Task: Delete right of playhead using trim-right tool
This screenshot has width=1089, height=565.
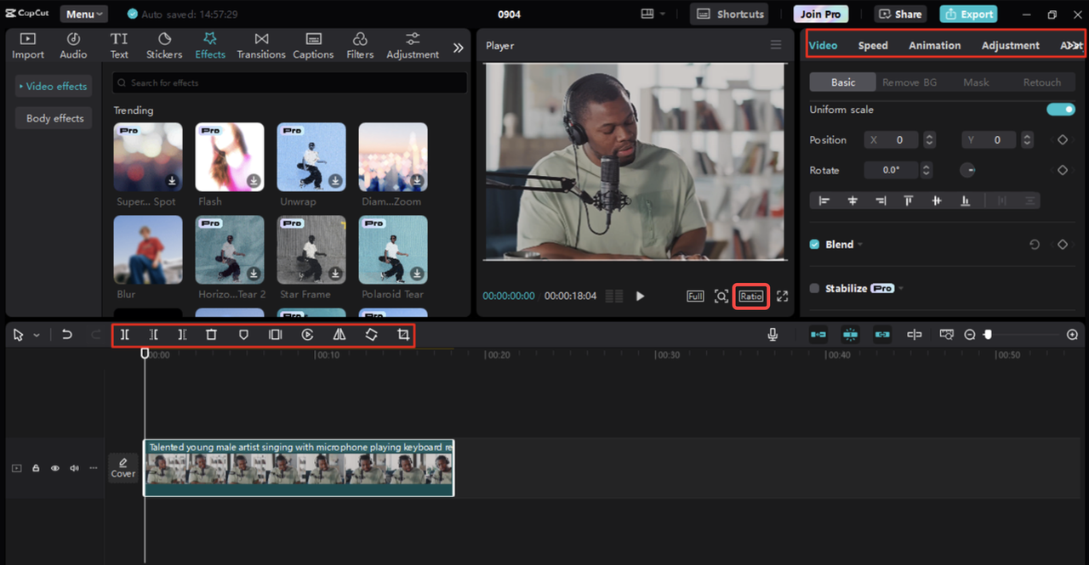Action: pyautogui.click(x=182, y=335)
